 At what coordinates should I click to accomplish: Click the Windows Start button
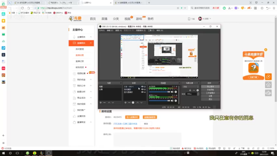click(x=3, y=153)
